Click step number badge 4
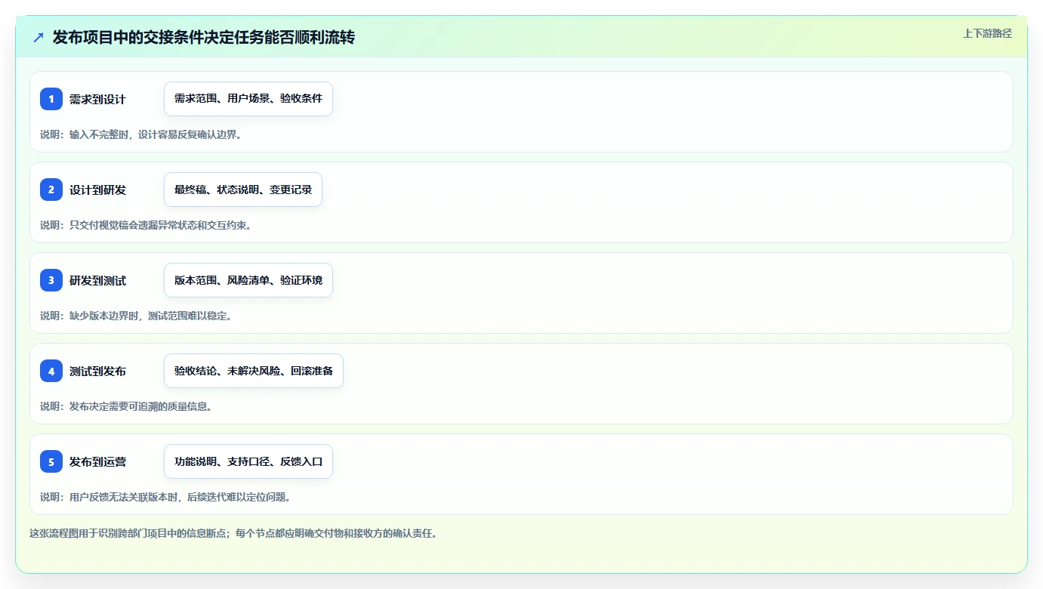The width and height of the screenshot is (1043, 589). click(x=51, y=371)
